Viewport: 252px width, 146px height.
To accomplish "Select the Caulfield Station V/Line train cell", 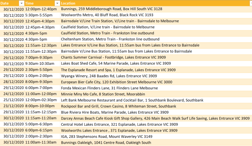I will coord(156,27).
